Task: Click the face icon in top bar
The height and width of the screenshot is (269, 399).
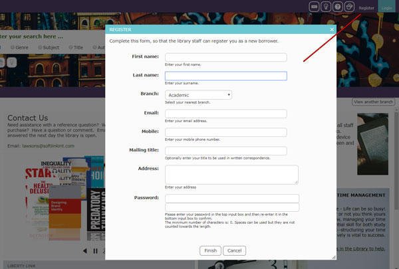Action: tap(349, 7)
